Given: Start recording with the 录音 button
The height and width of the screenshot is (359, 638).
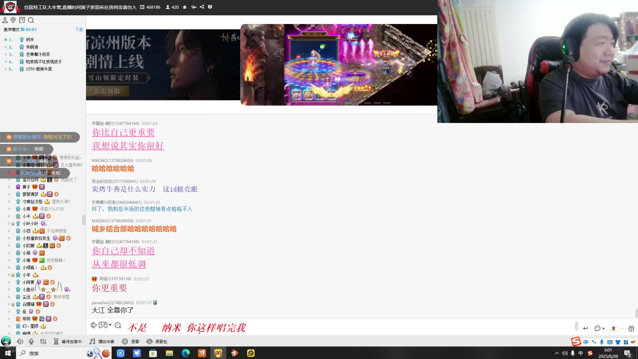Looking at the screenshot, I should point(131,341).
